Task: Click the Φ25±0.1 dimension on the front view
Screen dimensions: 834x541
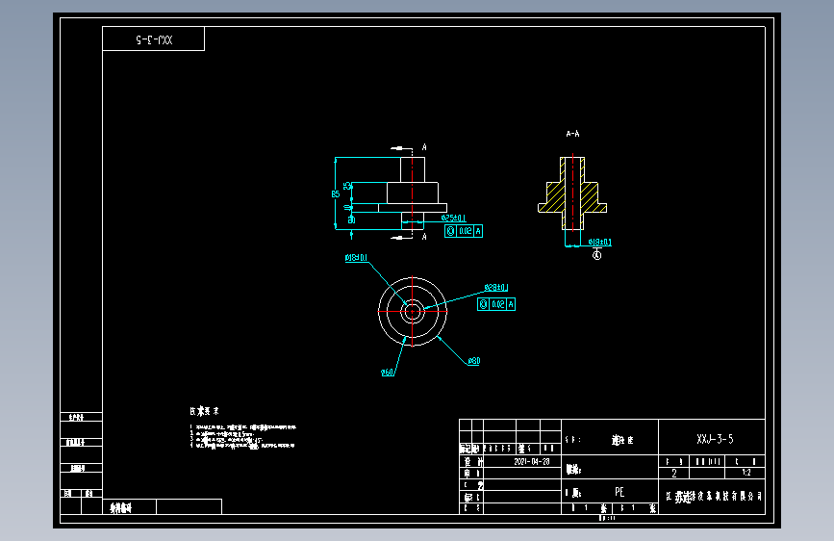Action: point(453,218)
